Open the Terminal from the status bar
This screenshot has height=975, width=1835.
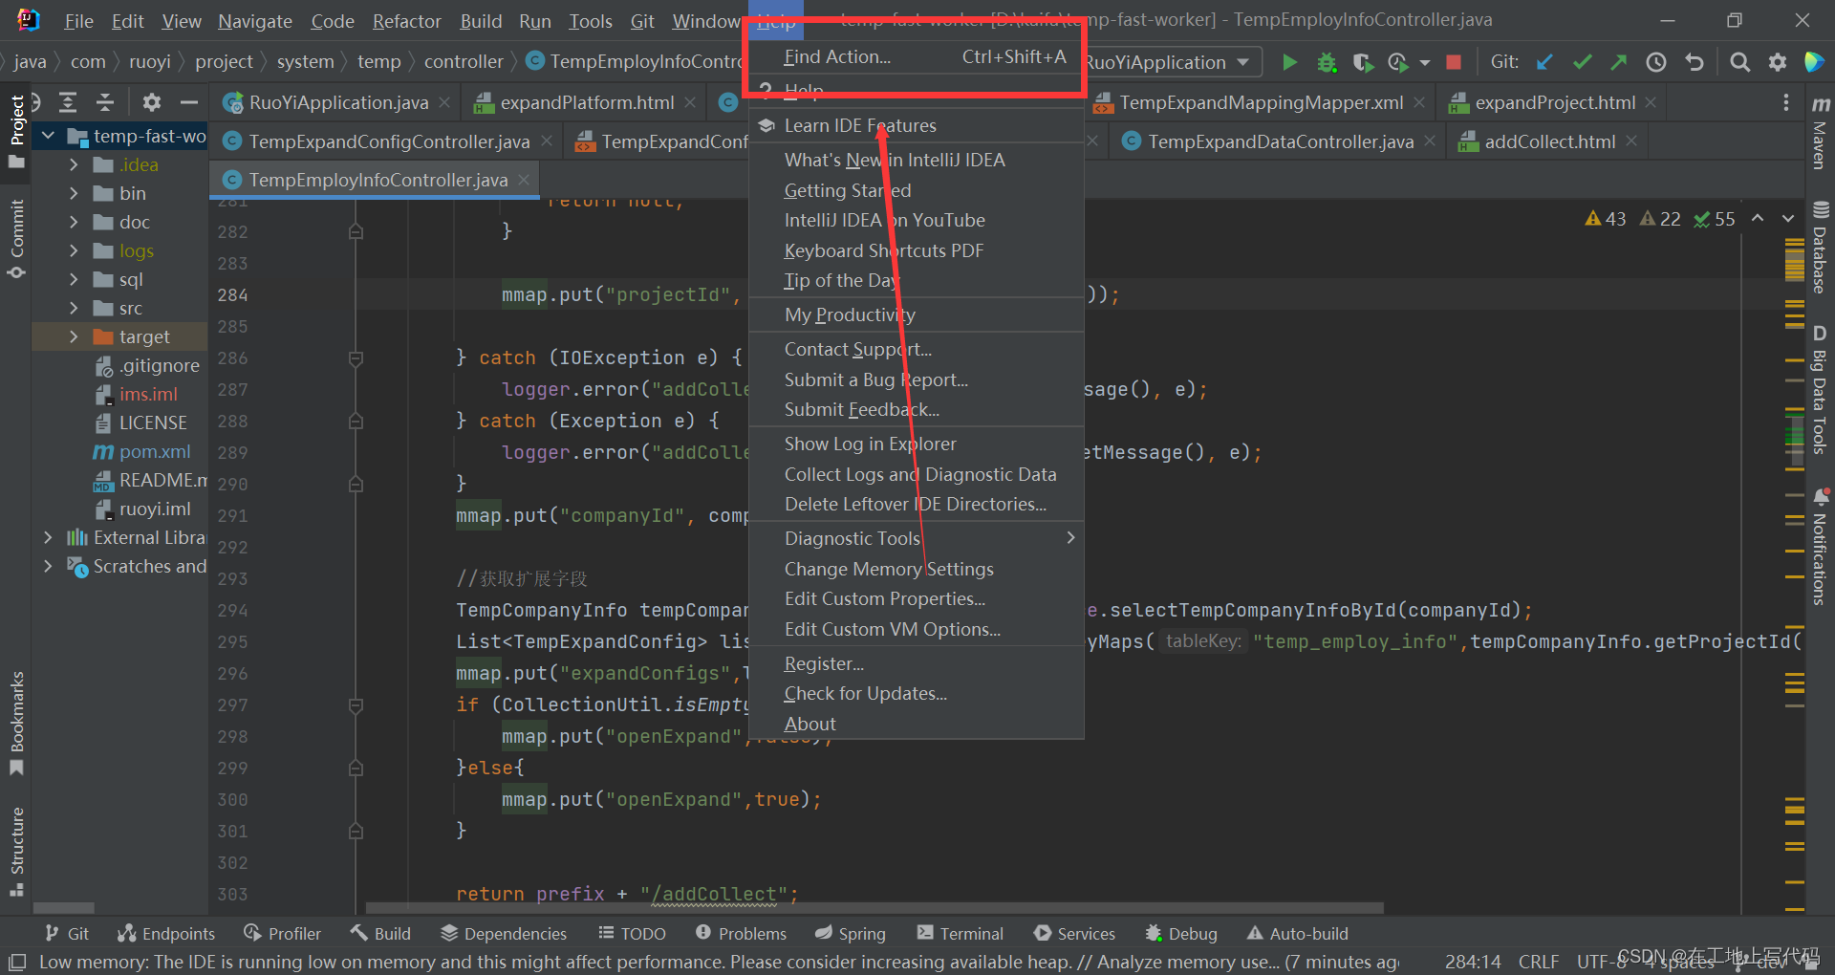coord(960,933)
